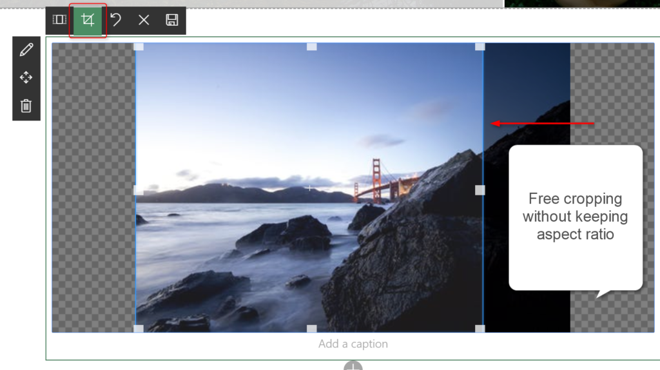This screenshot has height=370, width=660.
Task: Cancel image editing with the X icon
Action: tap(144, 20)
